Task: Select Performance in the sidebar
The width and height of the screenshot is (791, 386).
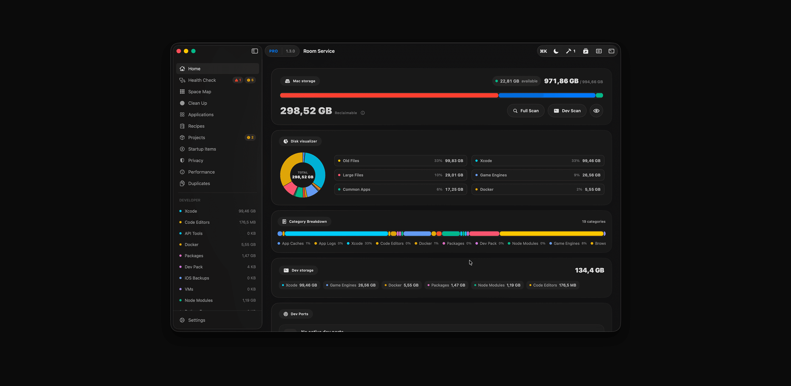Action: coord(217,172)
